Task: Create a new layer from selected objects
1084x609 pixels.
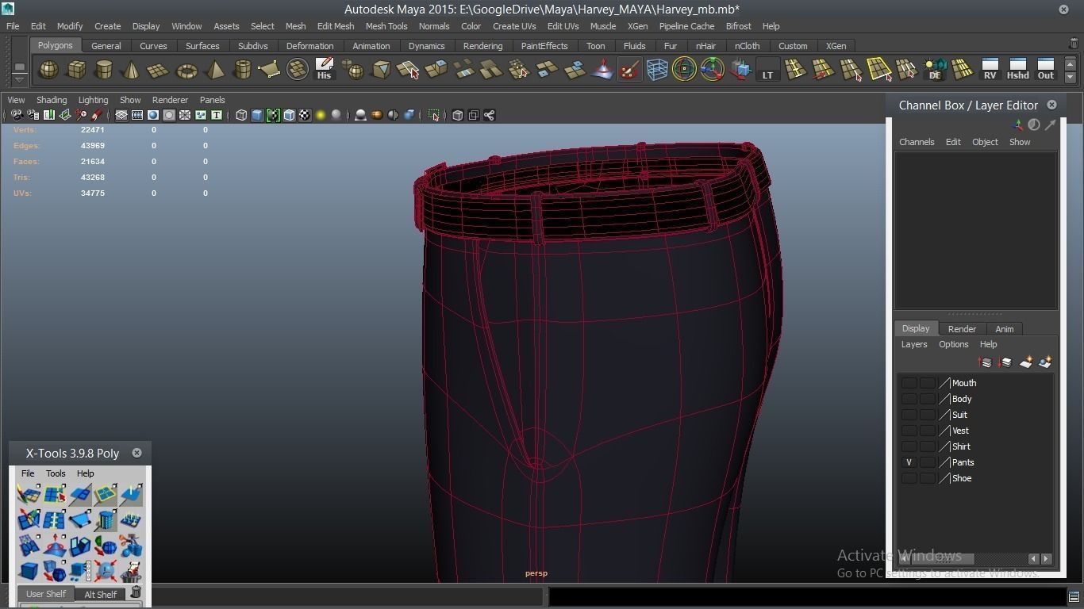Action: pos(1045,362)
